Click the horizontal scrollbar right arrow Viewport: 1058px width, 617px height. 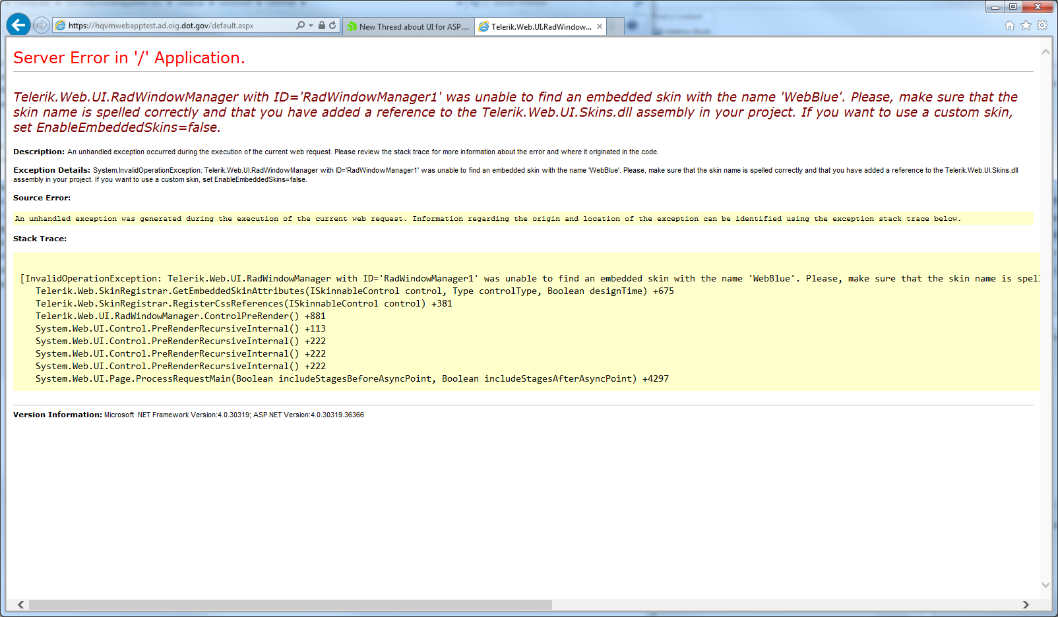(x=1026, y=604)
